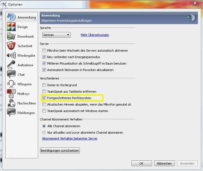This screenshot has width=203, height=171.
Task: Open the Whispern headset icon
Action: (x=11, y=84)
